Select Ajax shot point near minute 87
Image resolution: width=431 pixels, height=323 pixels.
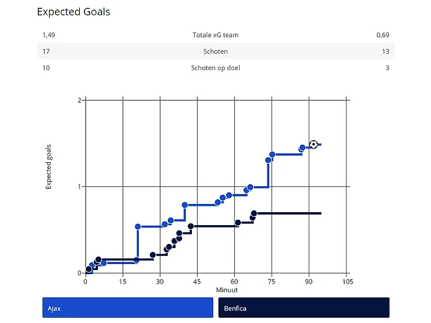coord(302,148)
